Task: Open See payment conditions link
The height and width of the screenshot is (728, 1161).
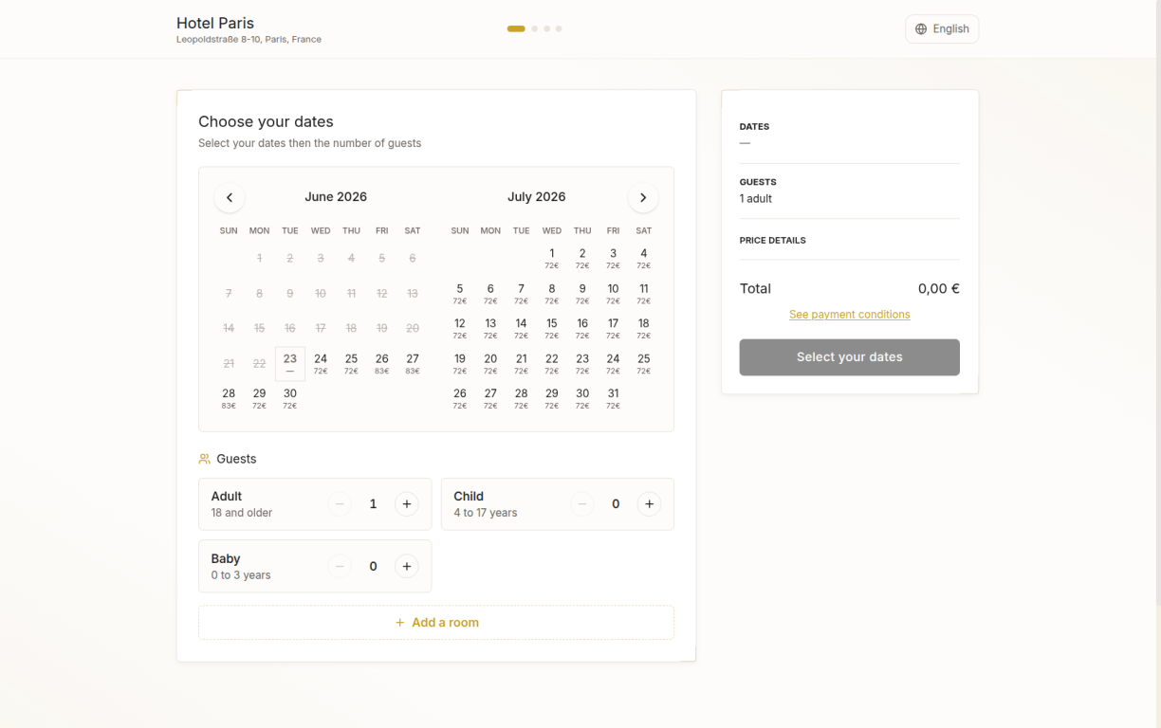Action: 850,315
